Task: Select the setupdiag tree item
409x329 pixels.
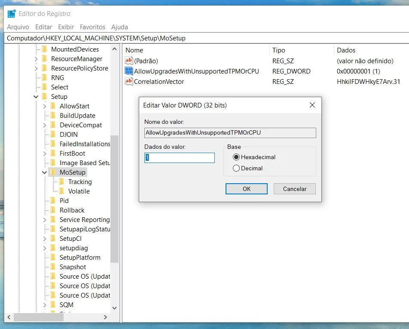Action: coord(73,248)
